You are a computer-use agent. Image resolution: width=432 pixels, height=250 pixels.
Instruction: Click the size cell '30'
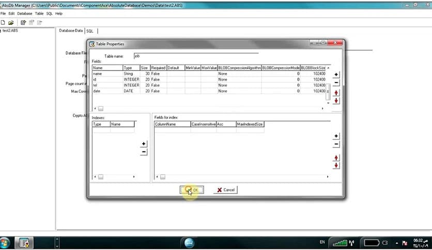(145, 73)
